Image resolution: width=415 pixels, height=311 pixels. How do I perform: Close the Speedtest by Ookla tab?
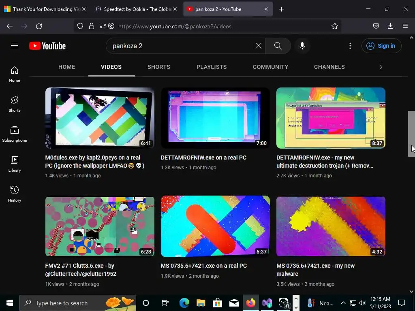[175, 9]
